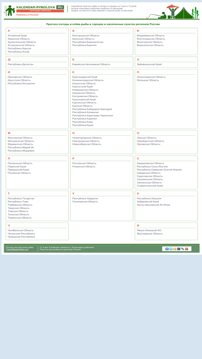
Task: Share via red Google Plus icon
Action: point(186,249)
